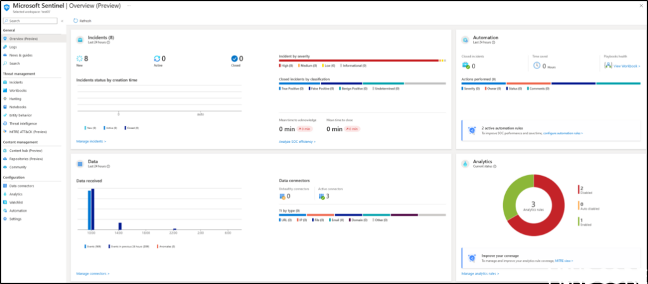Image resolution: width=648 pixels, height=284 pixels.
Task: Click the sidebar Search input field
Action: (32, 21)
